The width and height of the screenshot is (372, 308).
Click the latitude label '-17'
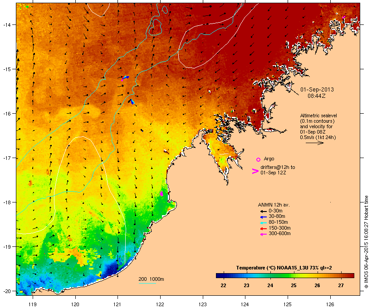pyautogui.click(x=6, y=158)
